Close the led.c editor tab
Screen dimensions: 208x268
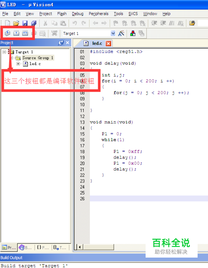pyautogui.click(x=108, y=44)
